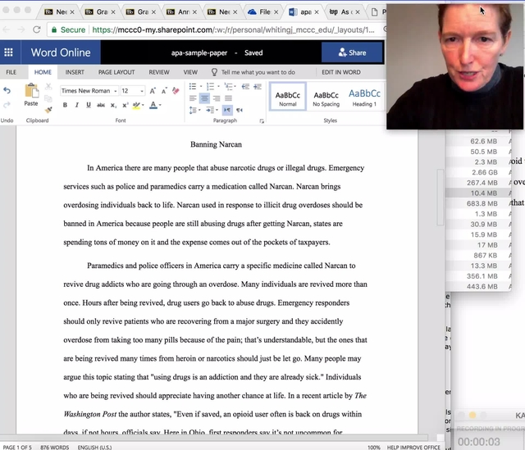Image resolution: width=525 pixels, height=450 pixels.
Task: Cut selection with the scissors icon
Action: coord(48,87)
